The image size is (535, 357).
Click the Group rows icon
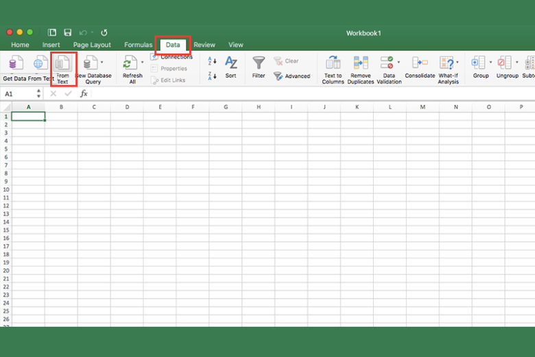pyautogui.click(x=478, y=63)
